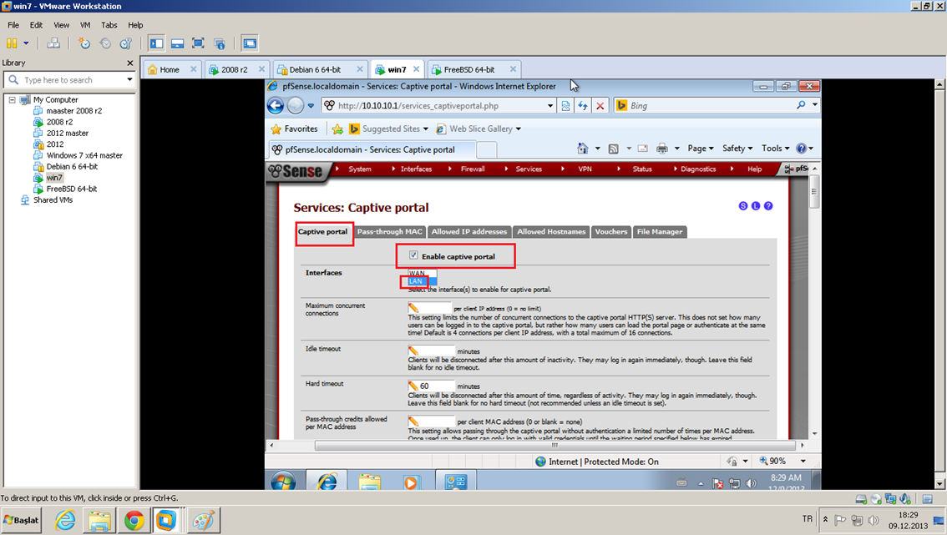Click the Bing search magnifier icon
This screenshot has height=535, width=947.
(x=801, y=105)
